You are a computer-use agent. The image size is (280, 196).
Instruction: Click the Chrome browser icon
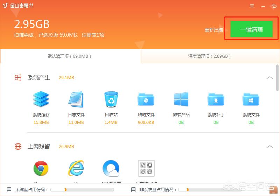(x=41, y=168)
